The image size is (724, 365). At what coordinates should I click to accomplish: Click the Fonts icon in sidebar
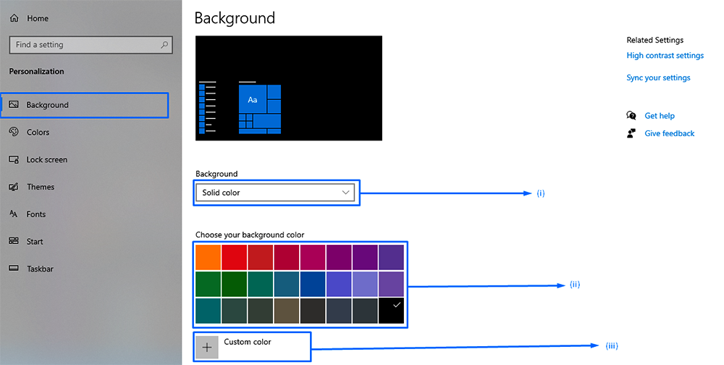point(13,214)
